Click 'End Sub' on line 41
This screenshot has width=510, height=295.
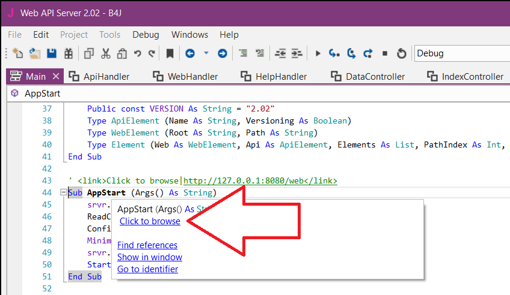pyautogui.click(x=85, y=156)
